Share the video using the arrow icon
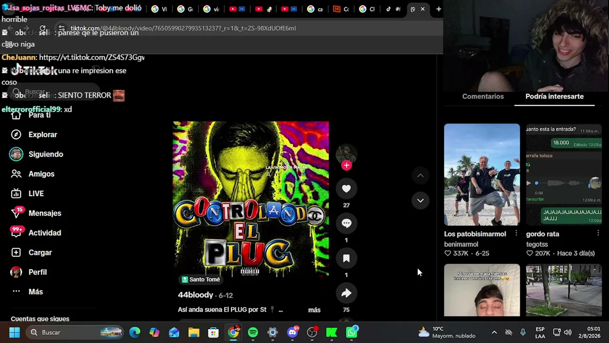 point(346,293)
